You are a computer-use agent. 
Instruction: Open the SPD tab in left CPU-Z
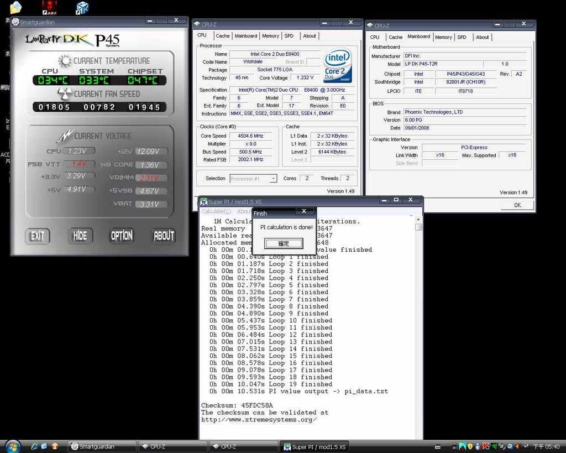[x=289, y=36]
